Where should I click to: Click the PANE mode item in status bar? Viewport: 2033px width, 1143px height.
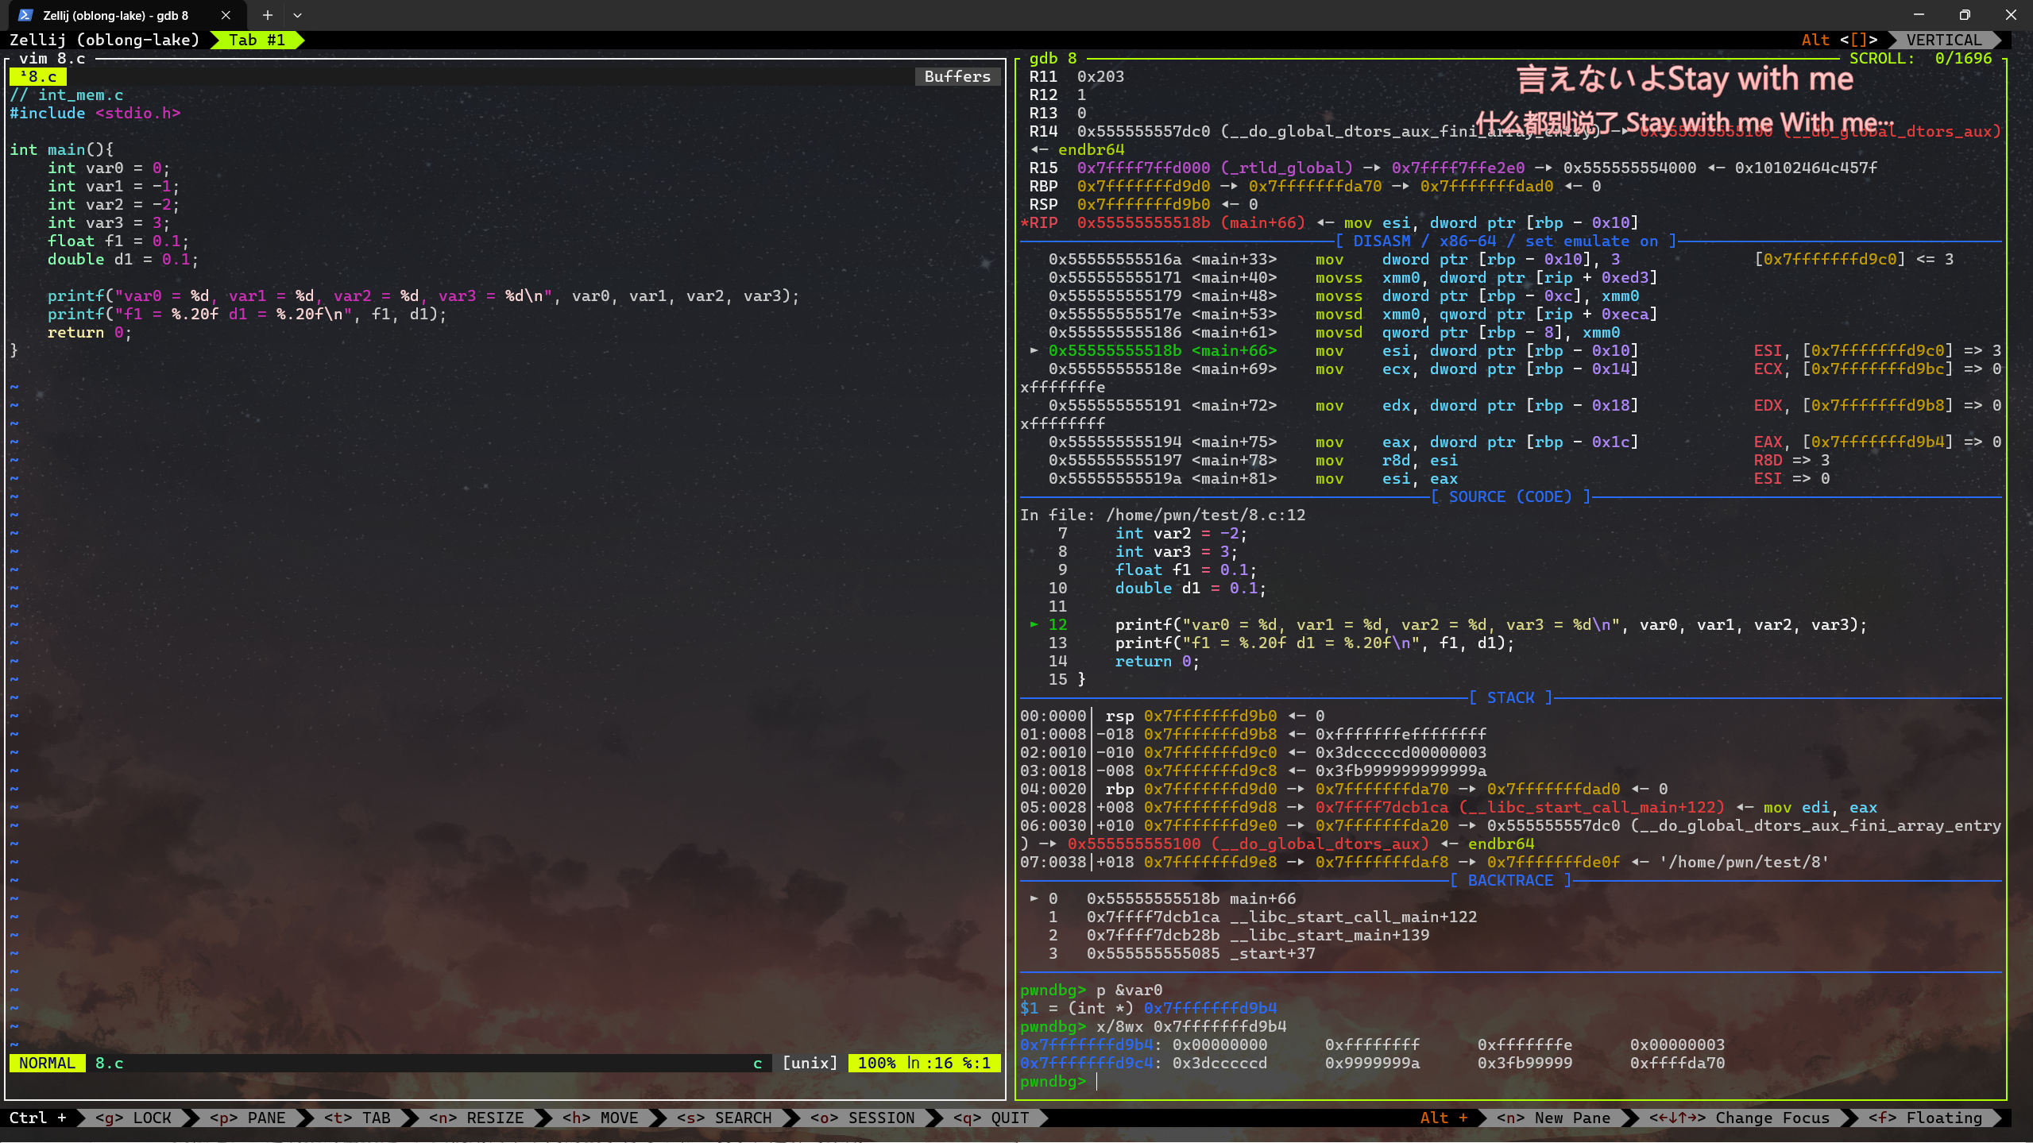[247, 1118]
